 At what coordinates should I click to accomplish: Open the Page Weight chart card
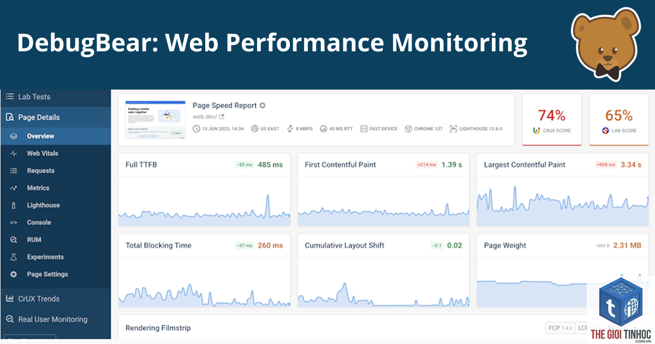(x=563, y=271)
